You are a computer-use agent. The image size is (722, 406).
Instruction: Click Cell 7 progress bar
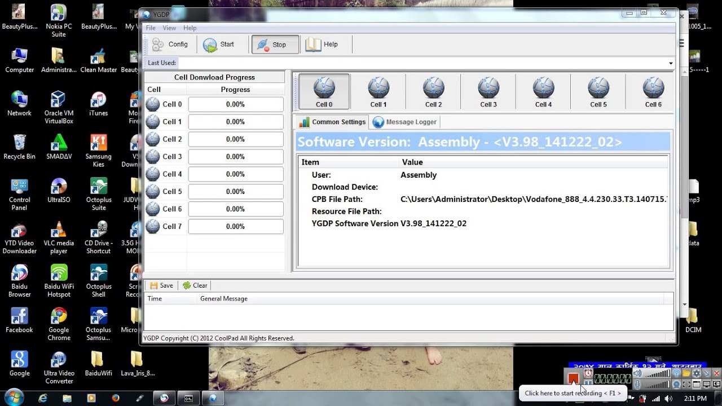tap(236, 227)
